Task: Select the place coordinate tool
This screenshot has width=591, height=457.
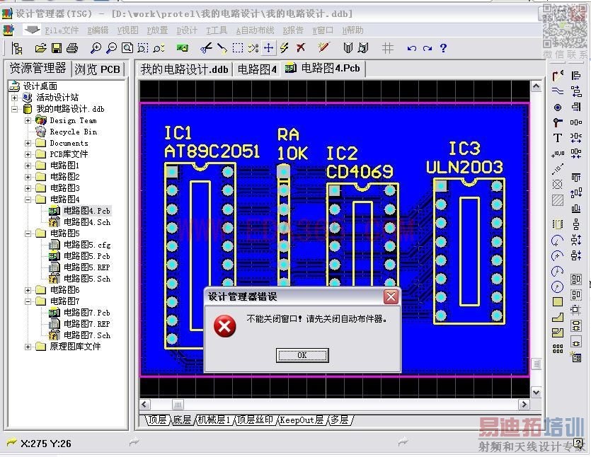Action: [558, 154]
